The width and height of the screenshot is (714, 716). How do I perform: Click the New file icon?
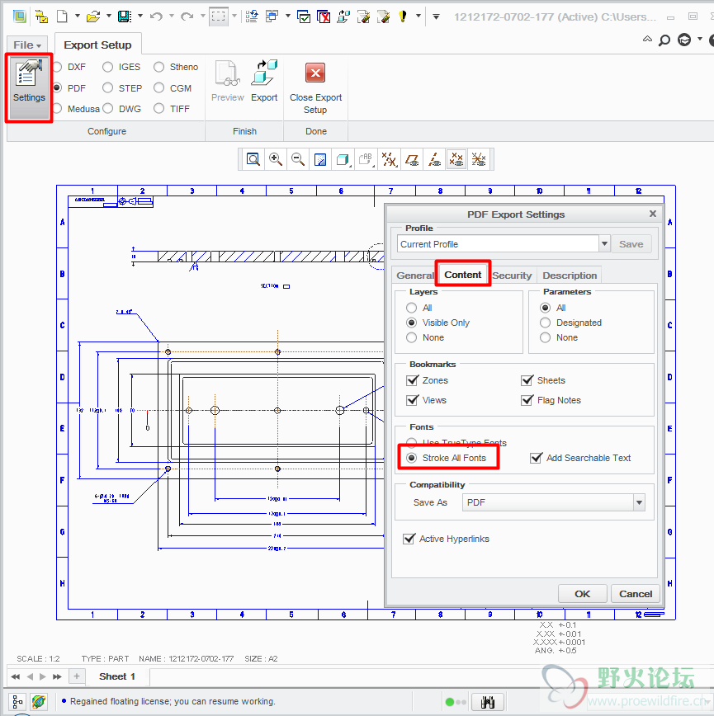click(x=62, y=16)
